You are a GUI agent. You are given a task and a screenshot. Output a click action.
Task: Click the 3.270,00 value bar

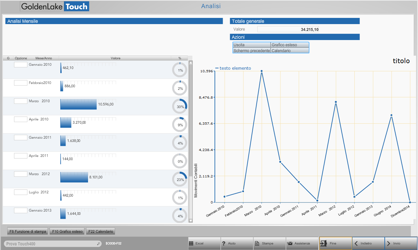(x=66, y=122)
